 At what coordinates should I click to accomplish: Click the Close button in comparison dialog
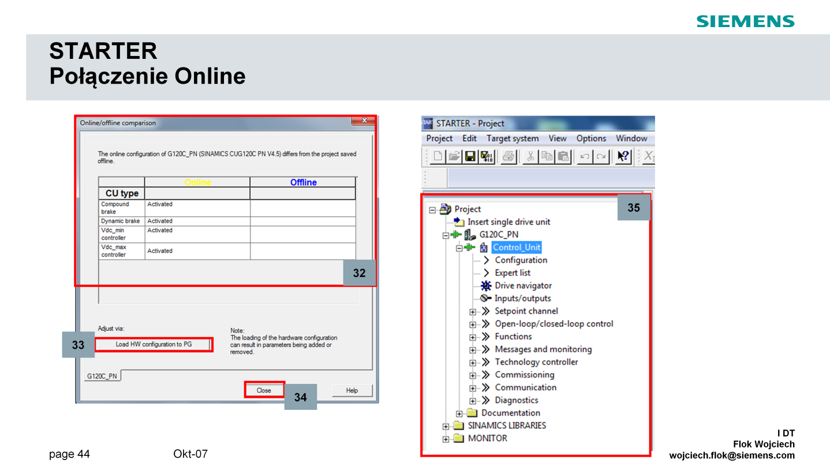(x=264, y=390)
